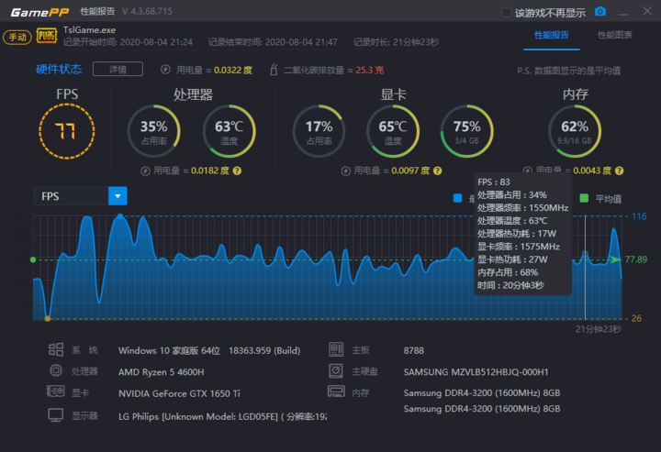Click the 25.3 克 emission value
661x452 pixels.
pos(370,71)
